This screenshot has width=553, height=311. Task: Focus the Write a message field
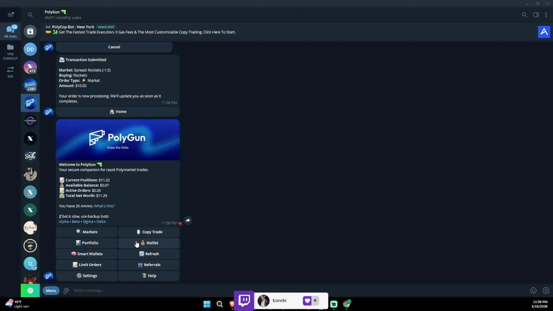(x=298, y=291)
